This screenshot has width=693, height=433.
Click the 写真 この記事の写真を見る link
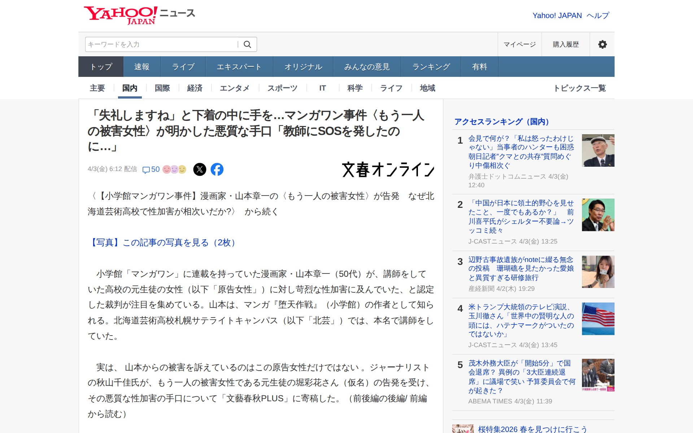(162, 242)
